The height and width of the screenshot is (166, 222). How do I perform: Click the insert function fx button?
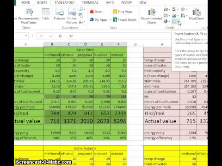point(60,36)
